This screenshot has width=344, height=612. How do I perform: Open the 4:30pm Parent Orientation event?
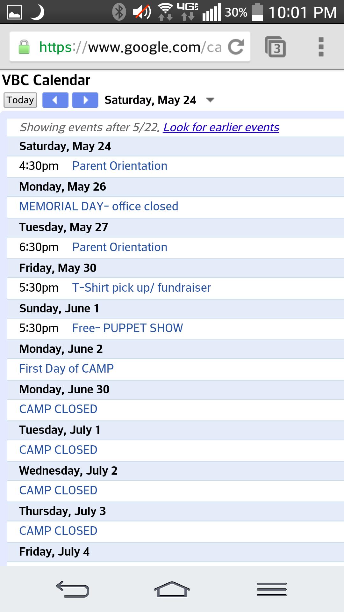(119, 166)
